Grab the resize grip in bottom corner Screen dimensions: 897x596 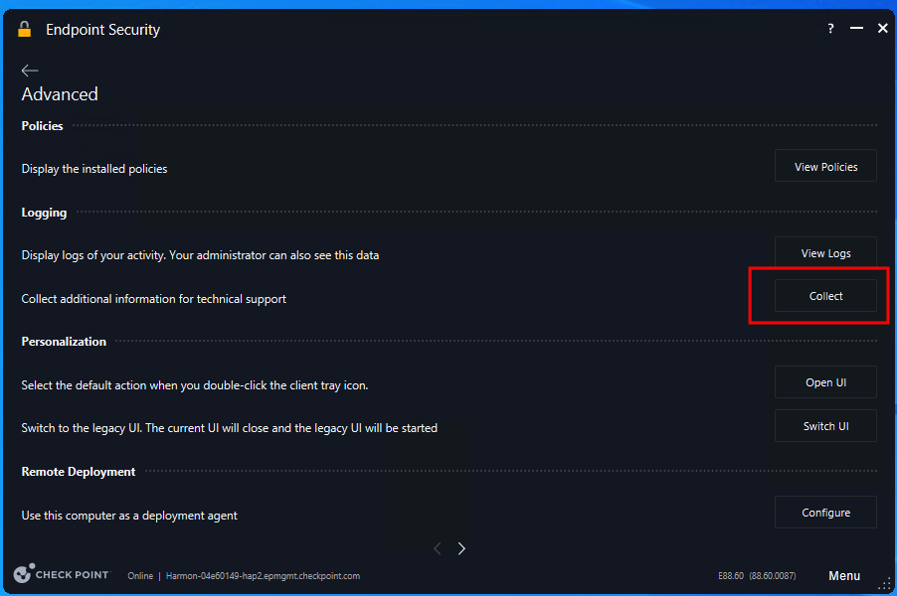pyautogui.click(x=885, y=584)
